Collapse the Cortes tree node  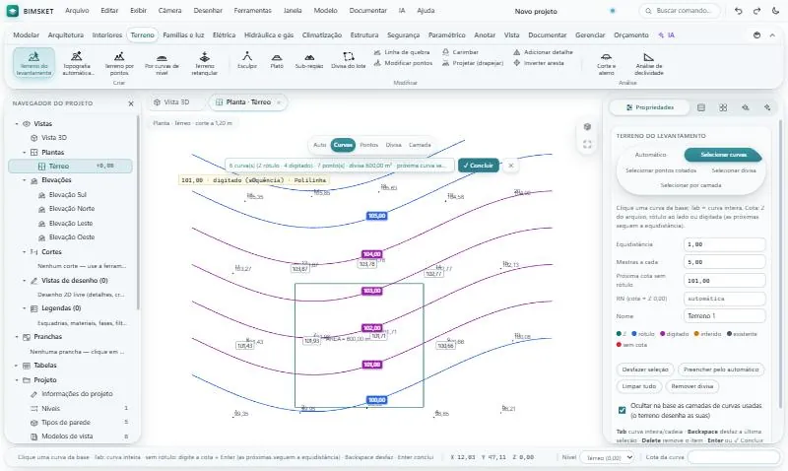(24, 252)
